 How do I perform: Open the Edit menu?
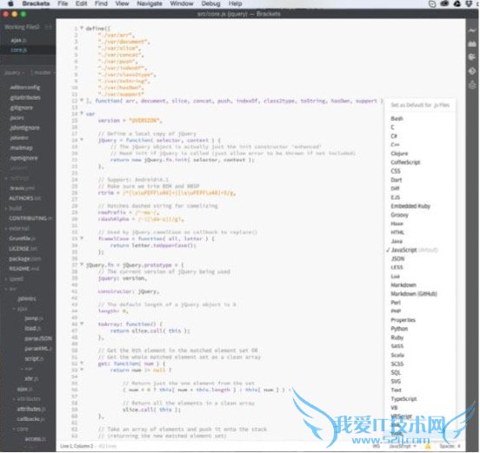pos(81,3)
